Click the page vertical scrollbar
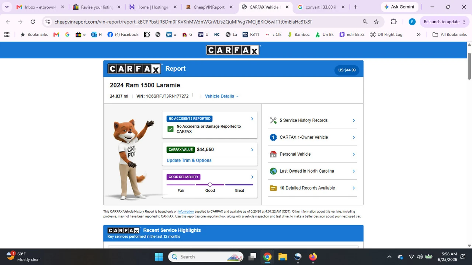472x265 pixels. click(x=469, y=66)
